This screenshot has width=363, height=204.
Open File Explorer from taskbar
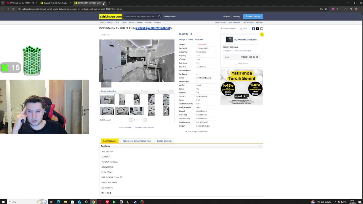pyautogui.click(x=65, y=202)
